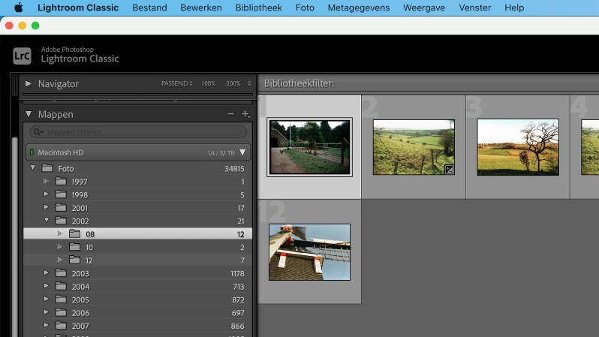
Task: Set Navigator zoom to 100%
Action: point(208,83)
